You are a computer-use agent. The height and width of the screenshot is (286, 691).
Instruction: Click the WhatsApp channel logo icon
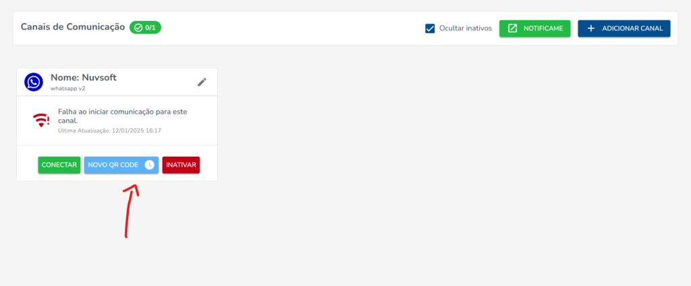[34, 82]
